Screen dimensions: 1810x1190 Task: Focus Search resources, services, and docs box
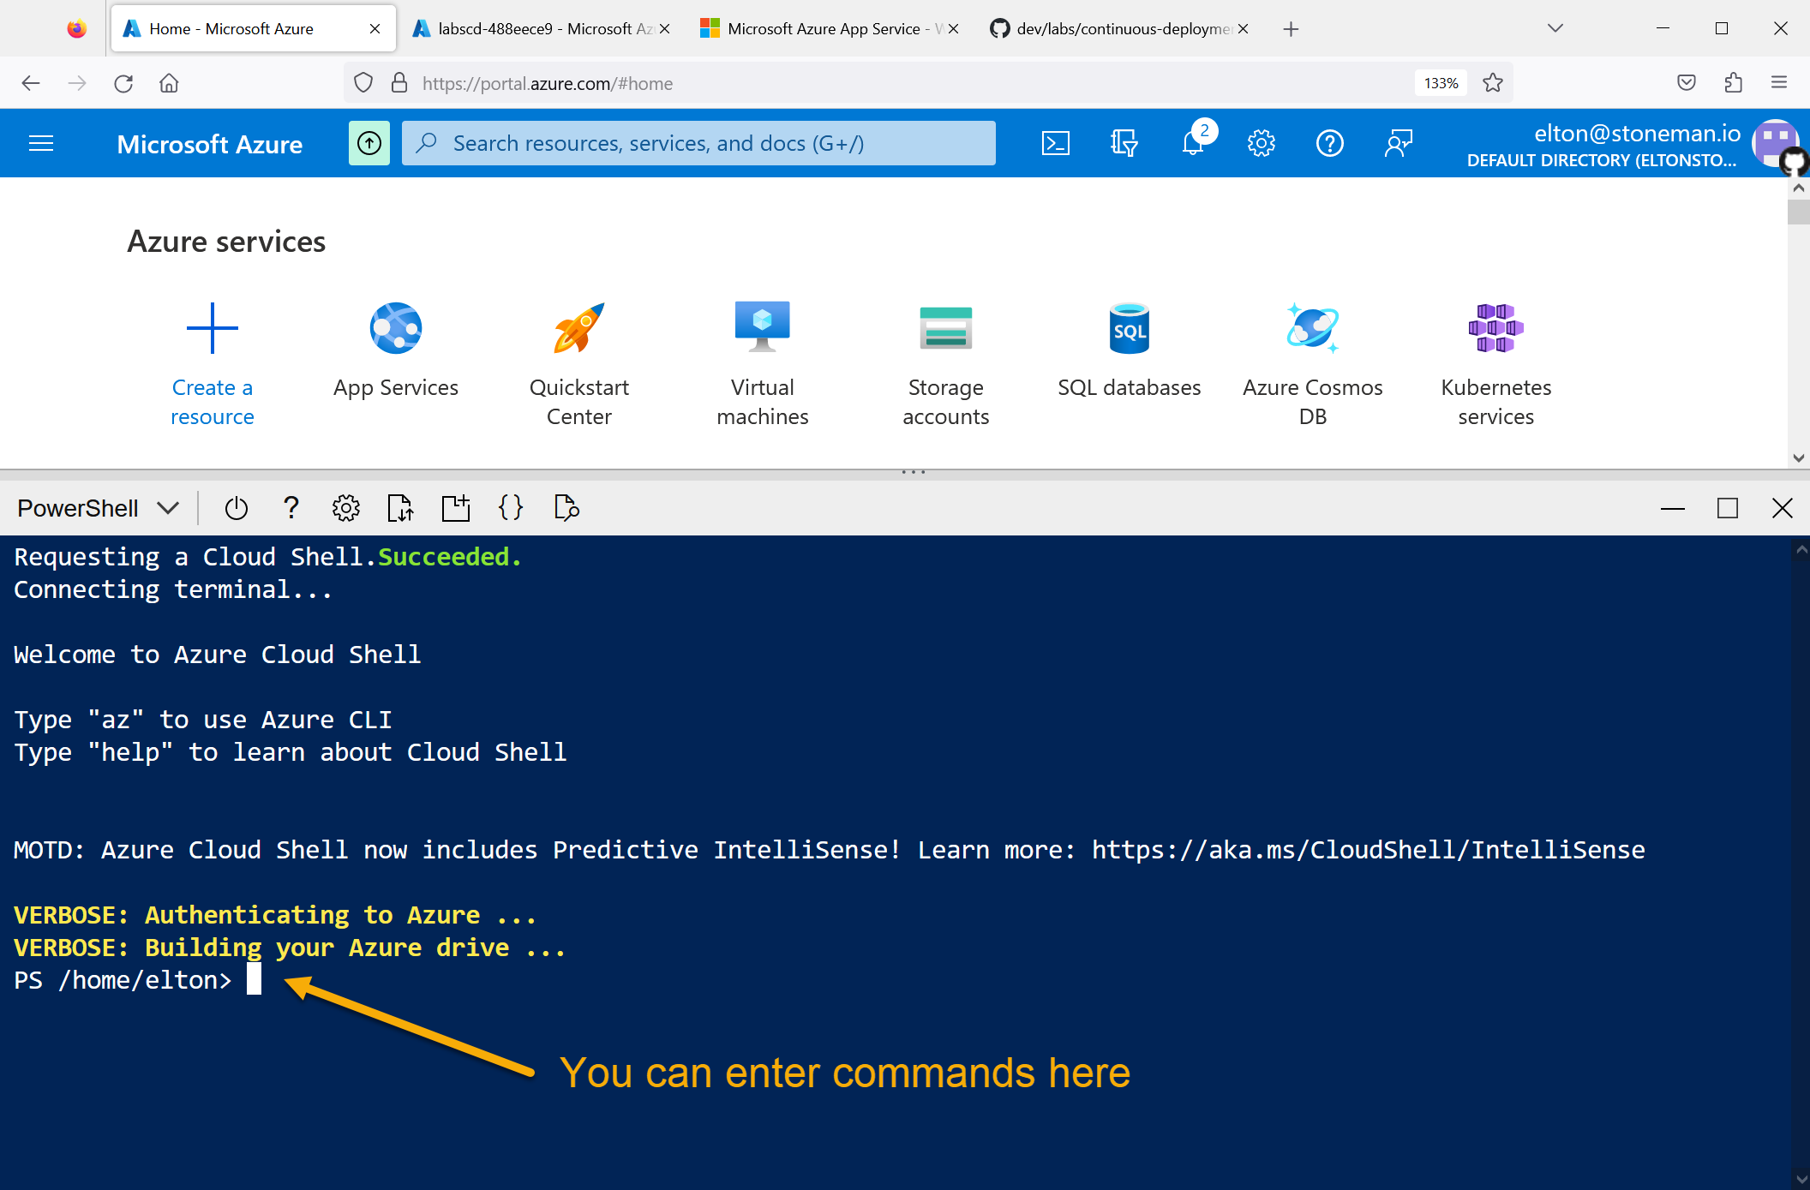(x=698, y=143)
